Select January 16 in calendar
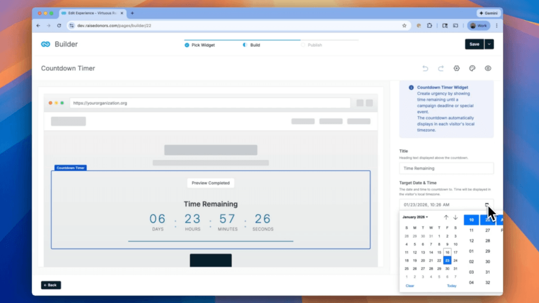 pyautogui.click(x=447, y=252)
